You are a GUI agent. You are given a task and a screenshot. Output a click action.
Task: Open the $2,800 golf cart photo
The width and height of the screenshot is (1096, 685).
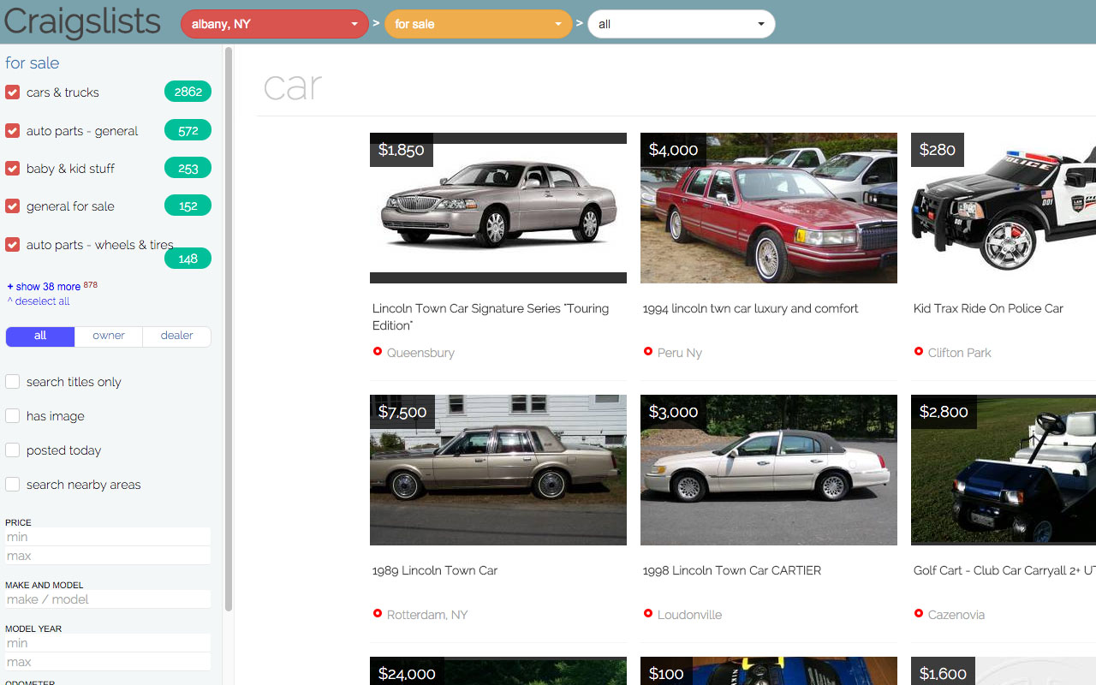1004,470
